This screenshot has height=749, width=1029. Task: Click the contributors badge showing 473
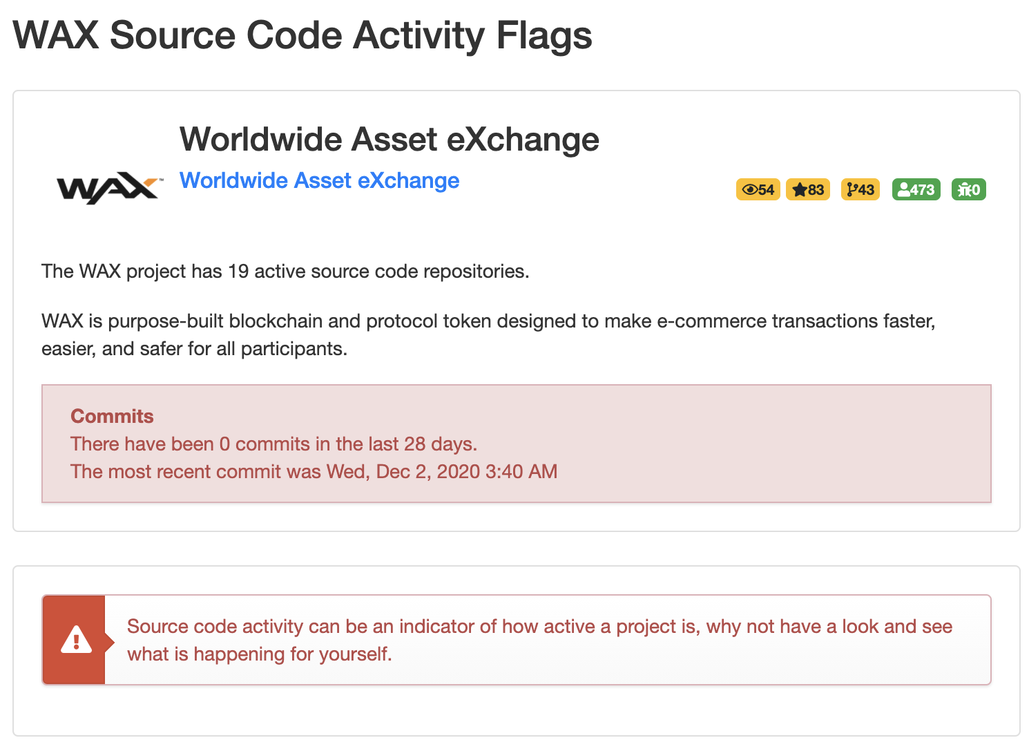(916, 189)
